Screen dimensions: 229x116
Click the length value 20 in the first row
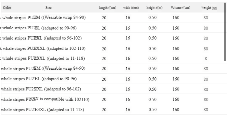pyautogui.click(x=104, y=18)
